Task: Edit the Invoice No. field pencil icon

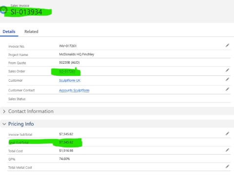Action: point(227,46)
